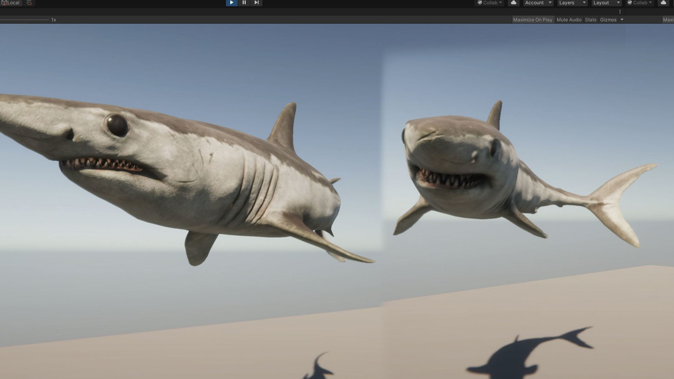Click the cloud services icon left of Account

click(x=513, y=3)
